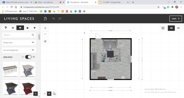Take a snapshot with camera icon
Screen dimensions: 184x98
(x=163, y=28)
